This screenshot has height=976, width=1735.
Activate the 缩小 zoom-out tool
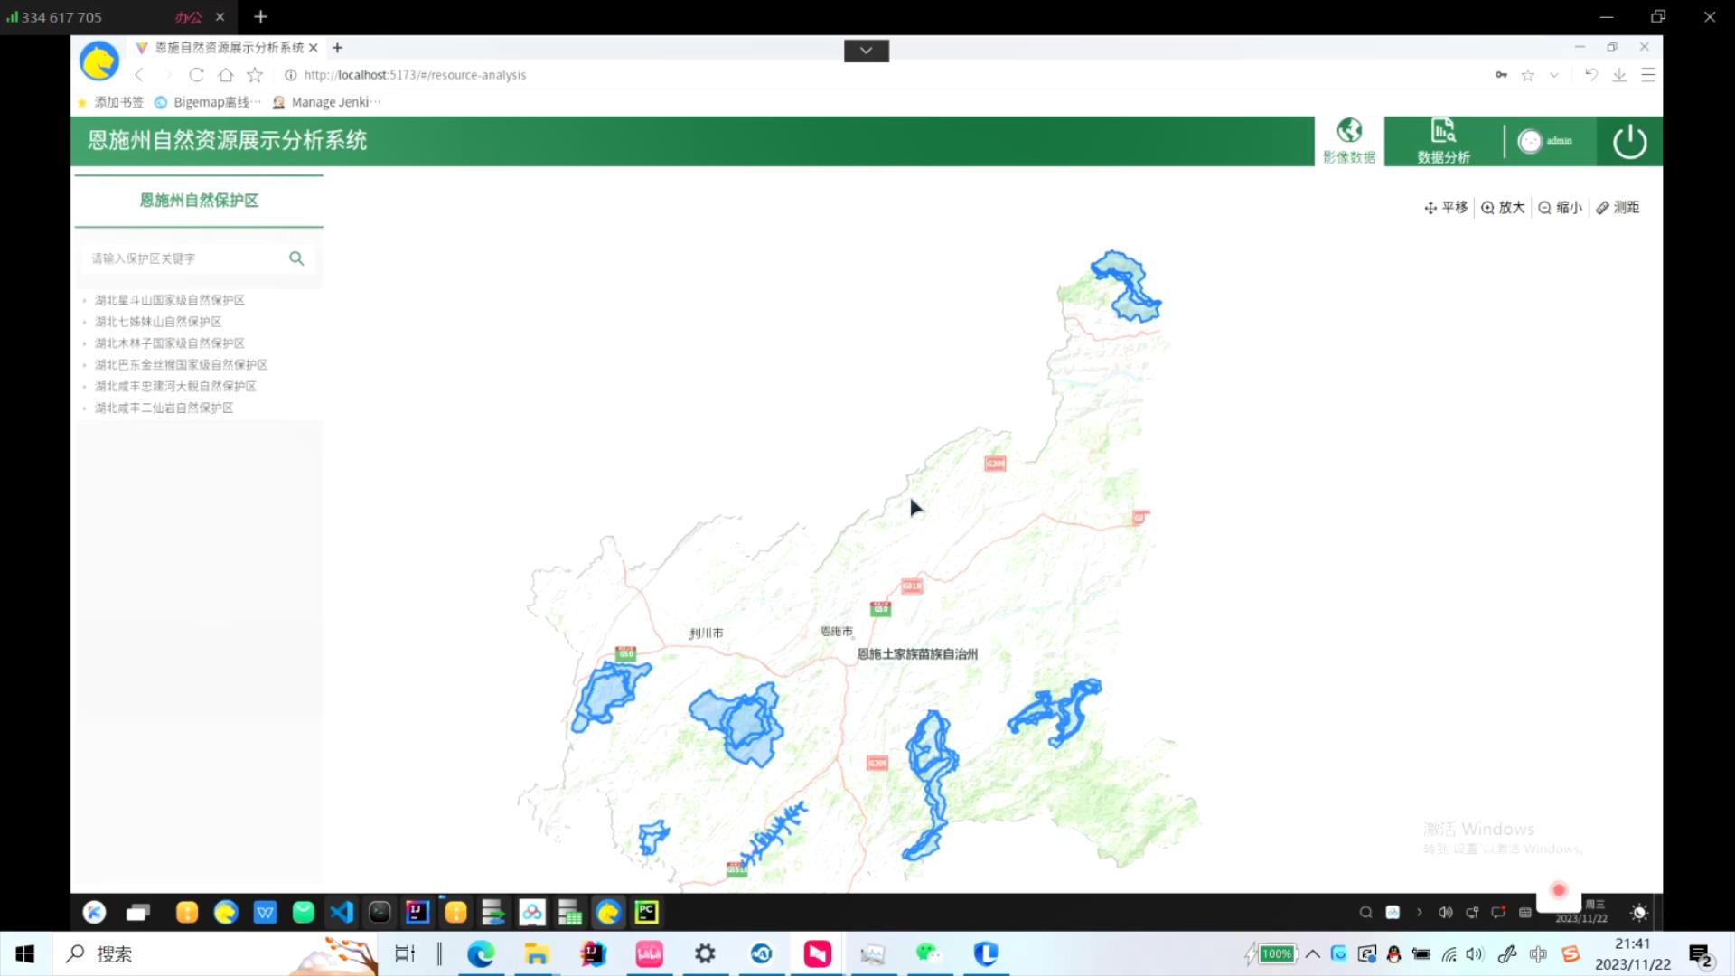[1560, 208]
